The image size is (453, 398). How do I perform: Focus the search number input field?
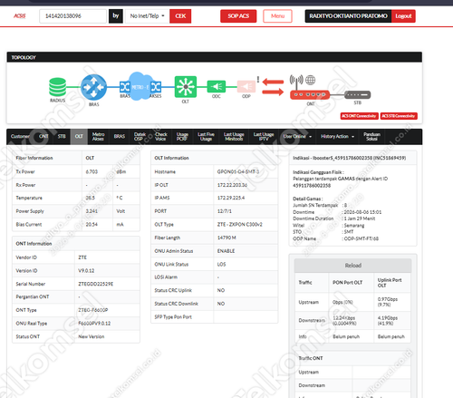[72, 16]
